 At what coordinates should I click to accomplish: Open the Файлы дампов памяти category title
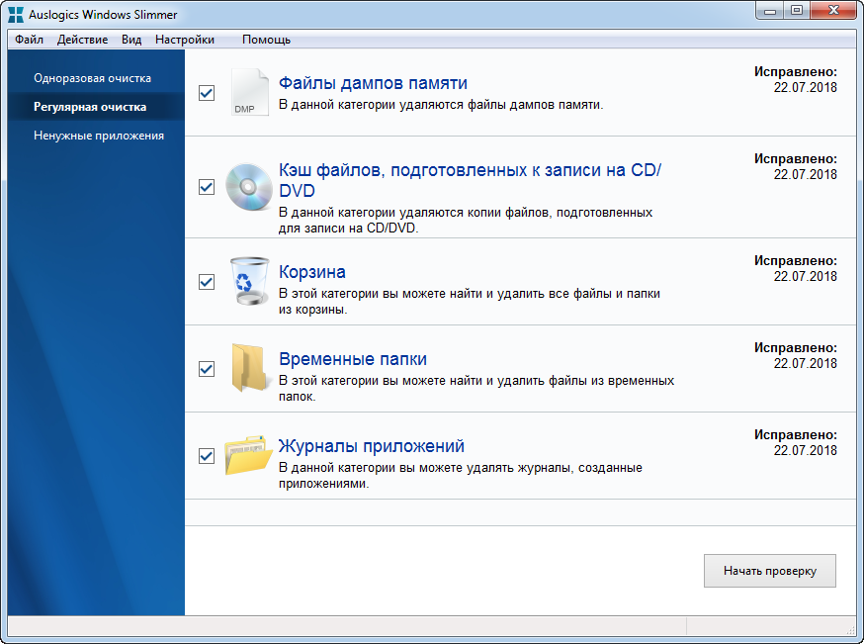pos(373,83)
